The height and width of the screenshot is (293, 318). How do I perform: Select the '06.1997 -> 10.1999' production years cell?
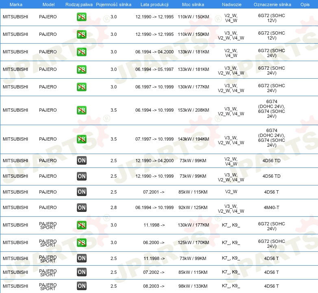(x=155, y=87)
